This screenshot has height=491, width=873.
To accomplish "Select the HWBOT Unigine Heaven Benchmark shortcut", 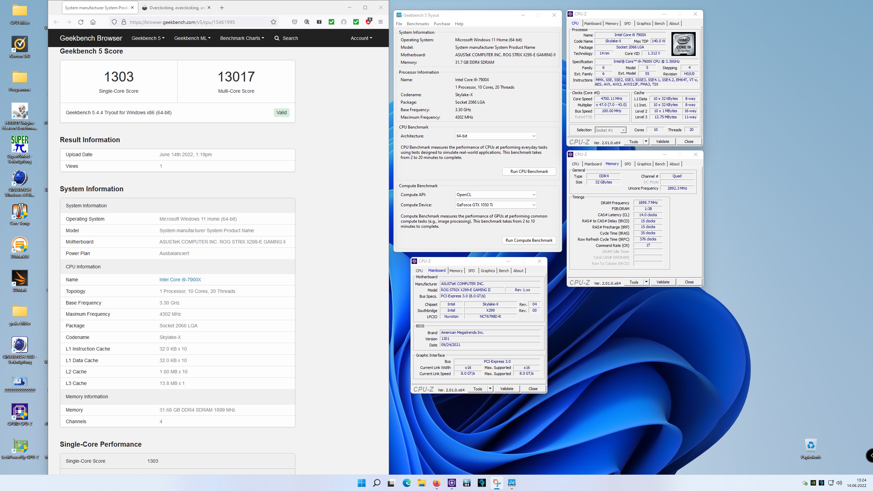I will pyautogui.click(x=20, y=116).
